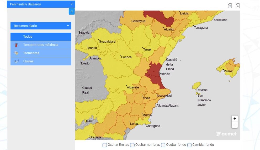260x150 pixels.
Task: Click the rain icon beside Lluvias
Action: point(16,61)
